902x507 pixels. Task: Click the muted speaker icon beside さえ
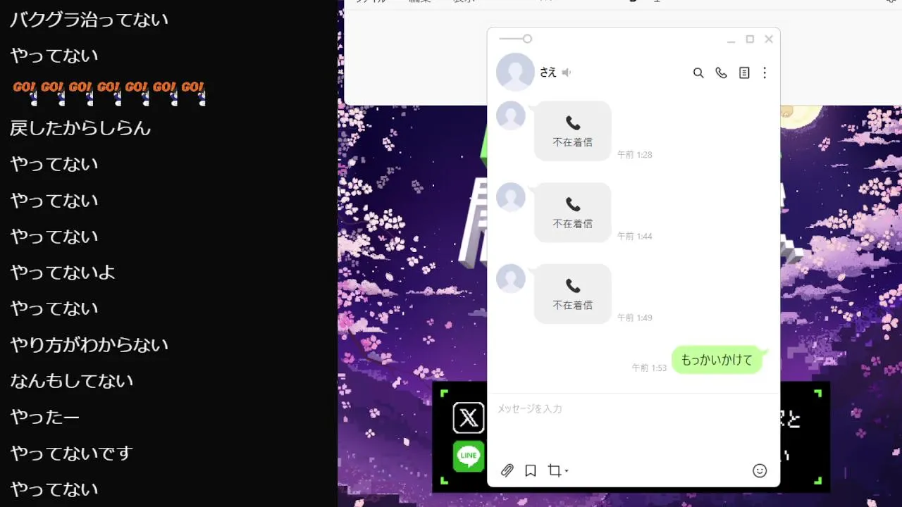point(567,73)
